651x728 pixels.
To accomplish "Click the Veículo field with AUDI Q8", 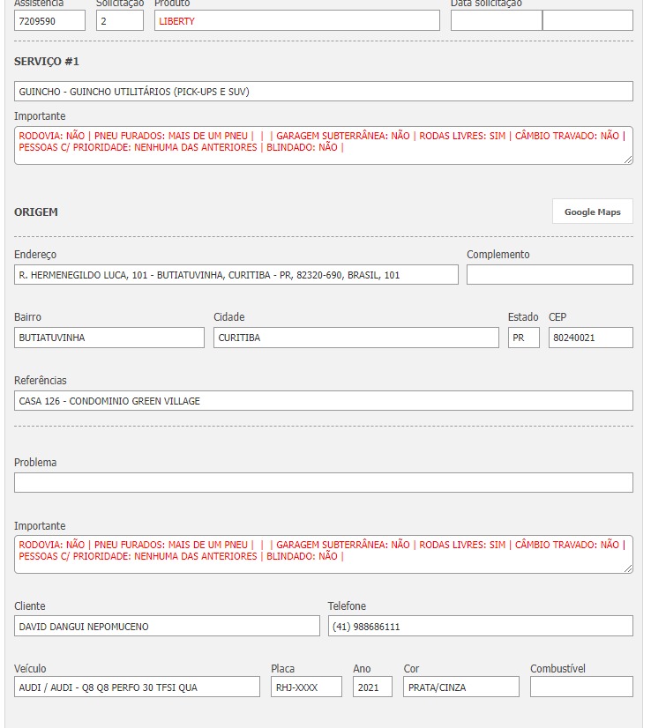I will 137,687.
